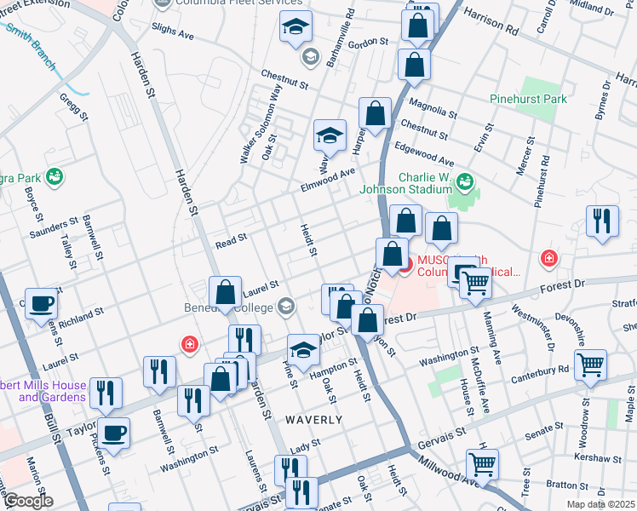This screenshot has height=511, width=637.
Task: Click the Kershaw St street label
Action: tap(598, 458)
